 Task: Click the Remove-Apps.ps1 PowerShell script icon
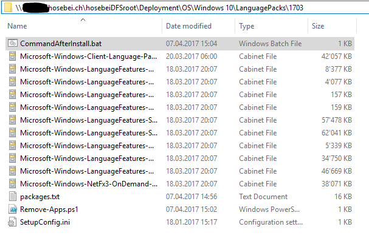[x=13, y=209]
